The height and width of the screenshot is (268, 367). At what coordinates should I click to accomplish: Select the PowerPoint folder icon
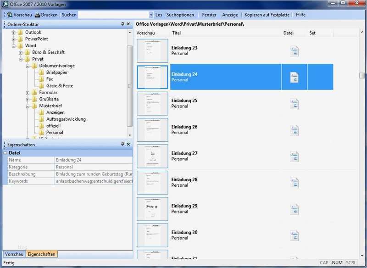tap(20, 39)
